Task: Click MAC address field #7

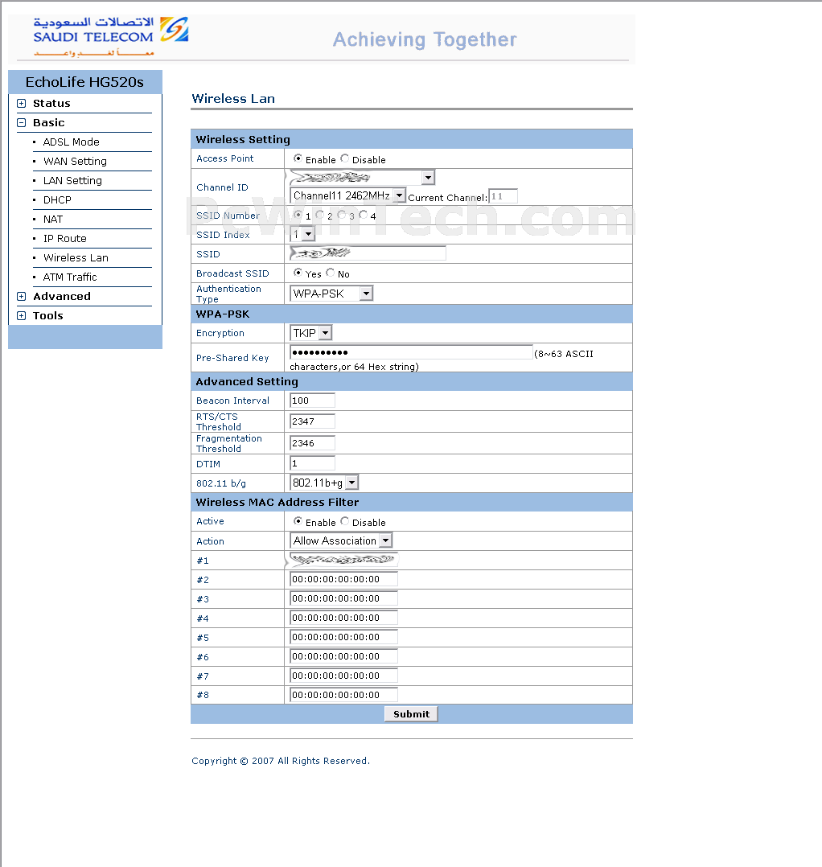Action: 343,676
